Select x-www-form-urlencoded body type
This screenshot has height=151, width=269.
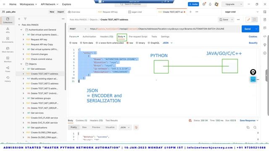click(x=110, y=43)
